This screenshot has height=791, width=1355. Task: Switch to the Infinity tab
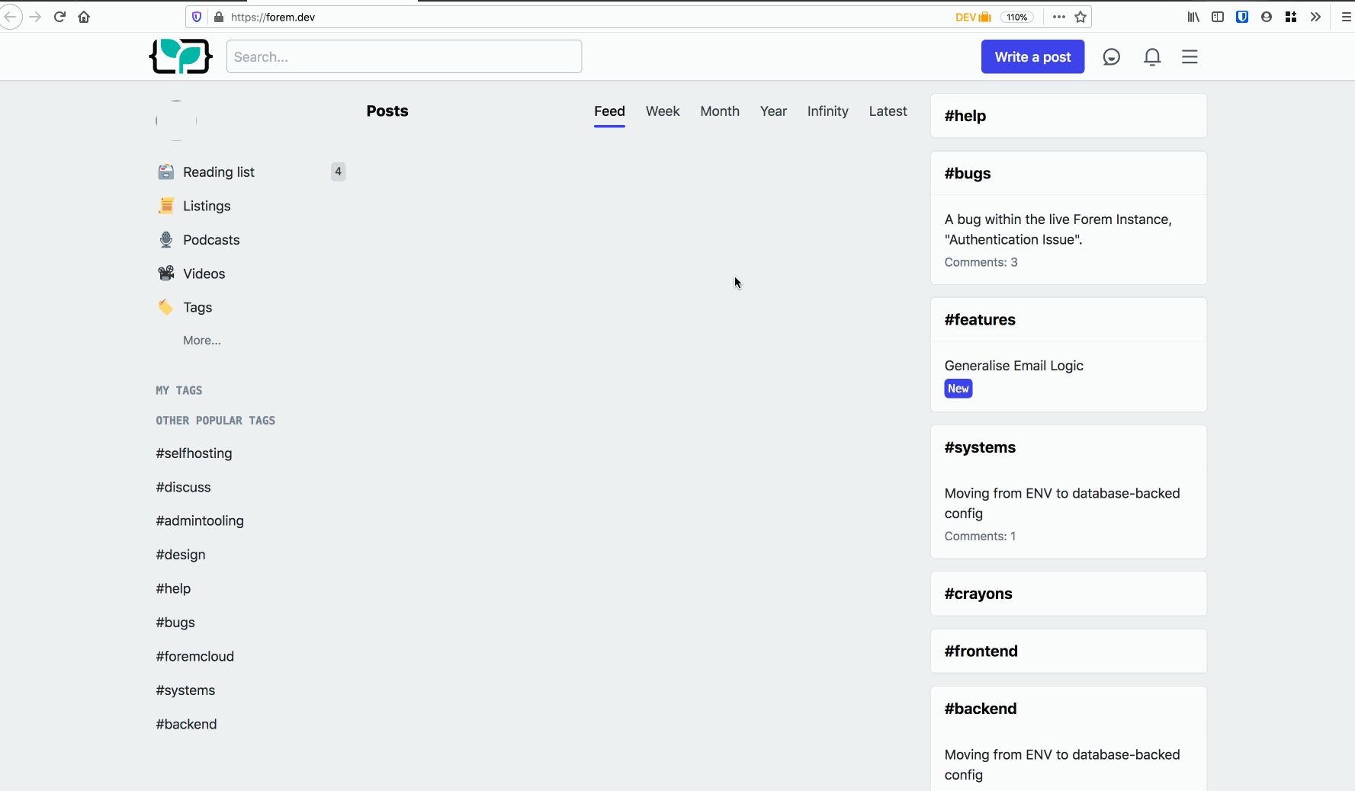point(827,111)
